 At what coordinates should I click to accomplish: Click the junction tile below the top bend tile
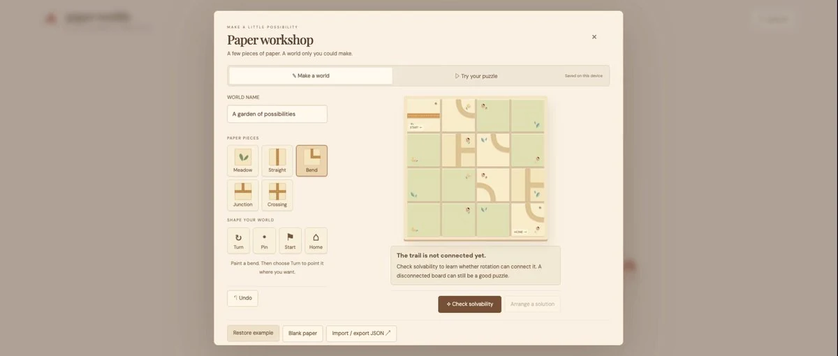point(458,150)
